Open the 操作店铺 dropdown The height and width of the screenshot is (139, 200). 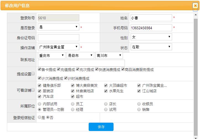pos(58,47)
